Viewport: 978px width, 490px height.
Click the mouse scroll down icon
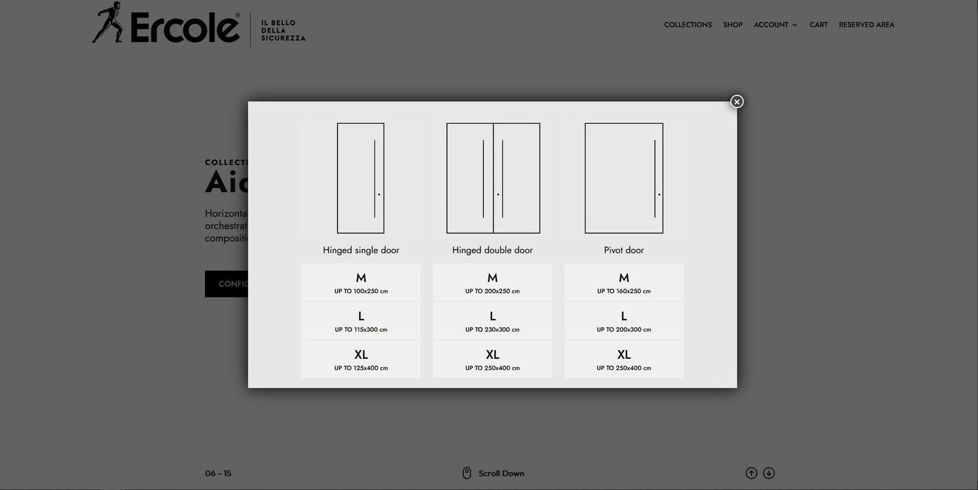tap(466, 473)
